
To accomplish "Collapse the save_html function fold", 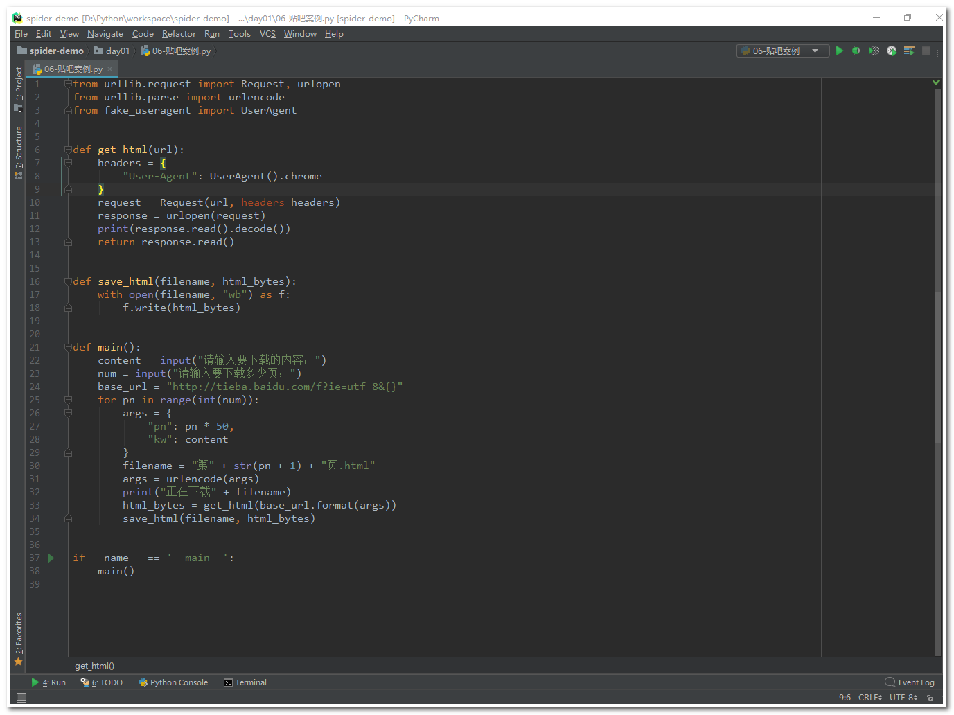I will tap(68, 281).
